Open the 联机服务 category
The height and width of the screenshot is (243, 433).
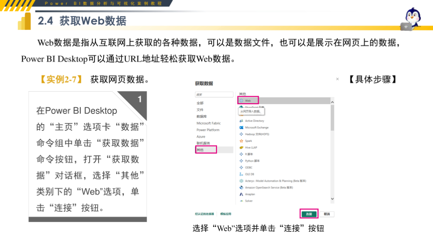[203, 143]
